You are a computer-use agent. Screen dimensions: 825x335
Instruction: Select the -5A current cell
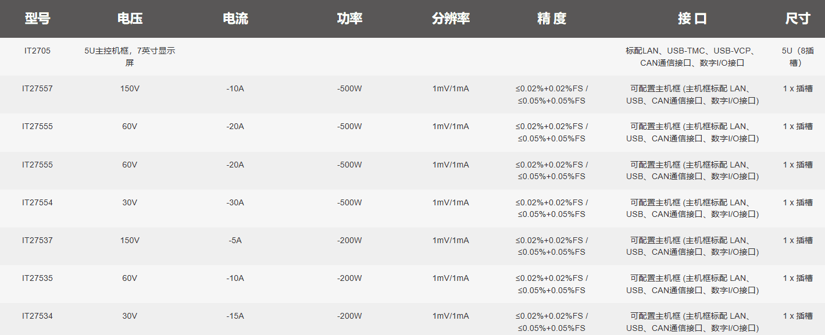click(x=235, y=240)
